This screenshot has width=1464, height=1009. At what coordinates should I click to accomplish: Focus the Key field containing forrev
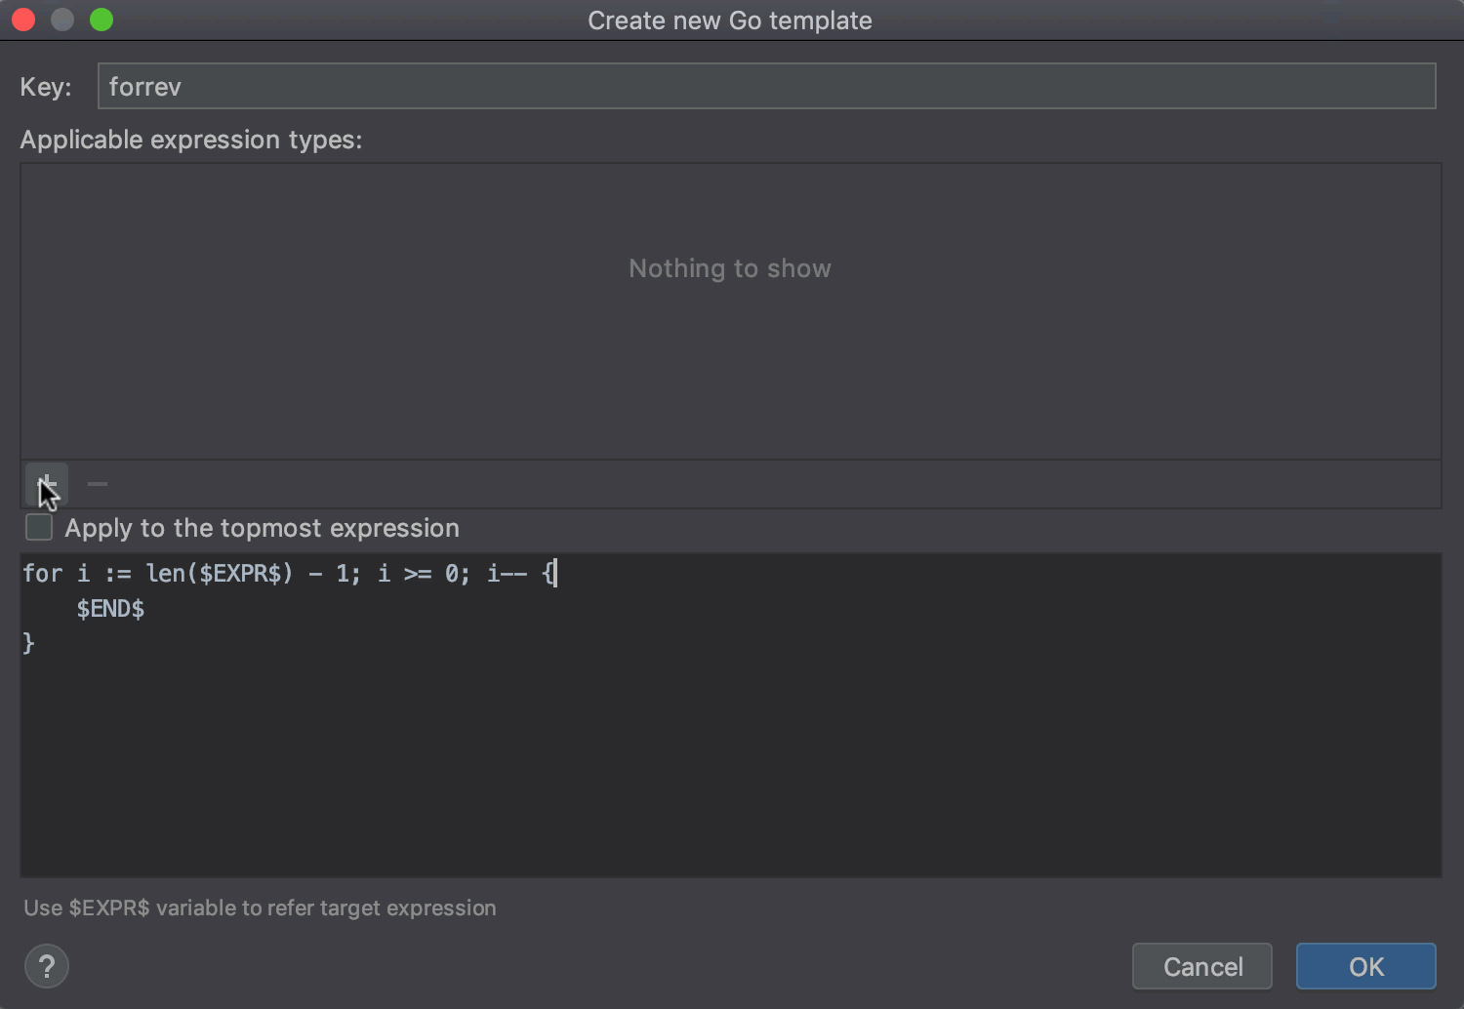click(x=766, y=86)
